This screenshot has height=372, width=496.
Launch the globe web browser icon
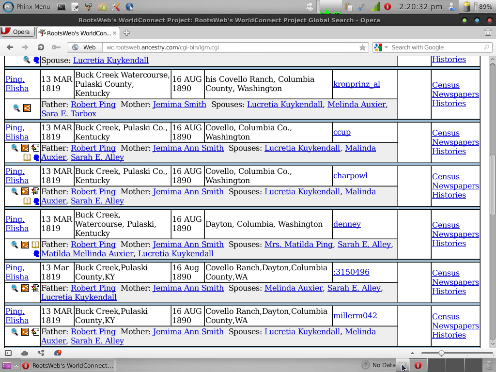pyautogui.click(x=129, y=7)
